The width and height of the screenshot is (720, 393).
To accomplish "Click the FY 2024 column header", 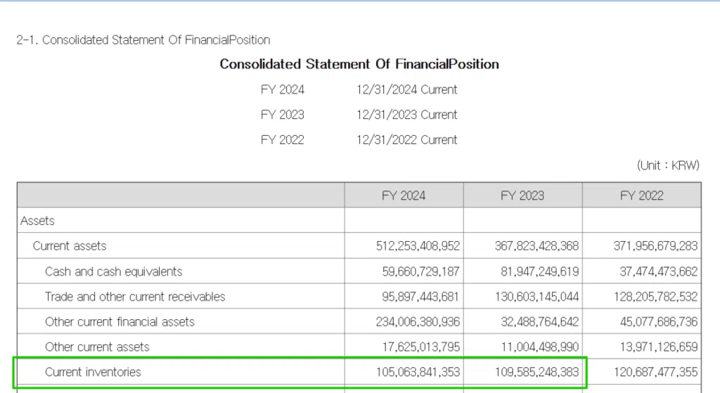I will [x=404, y=195].
